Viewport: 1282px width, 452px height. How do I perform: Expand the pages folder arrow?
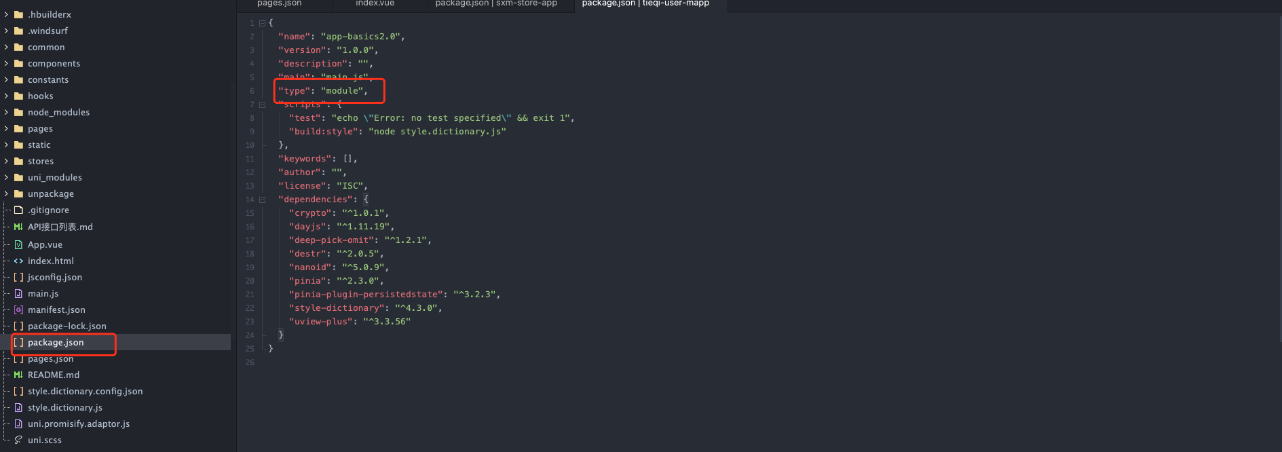click(x=7, y=128)
